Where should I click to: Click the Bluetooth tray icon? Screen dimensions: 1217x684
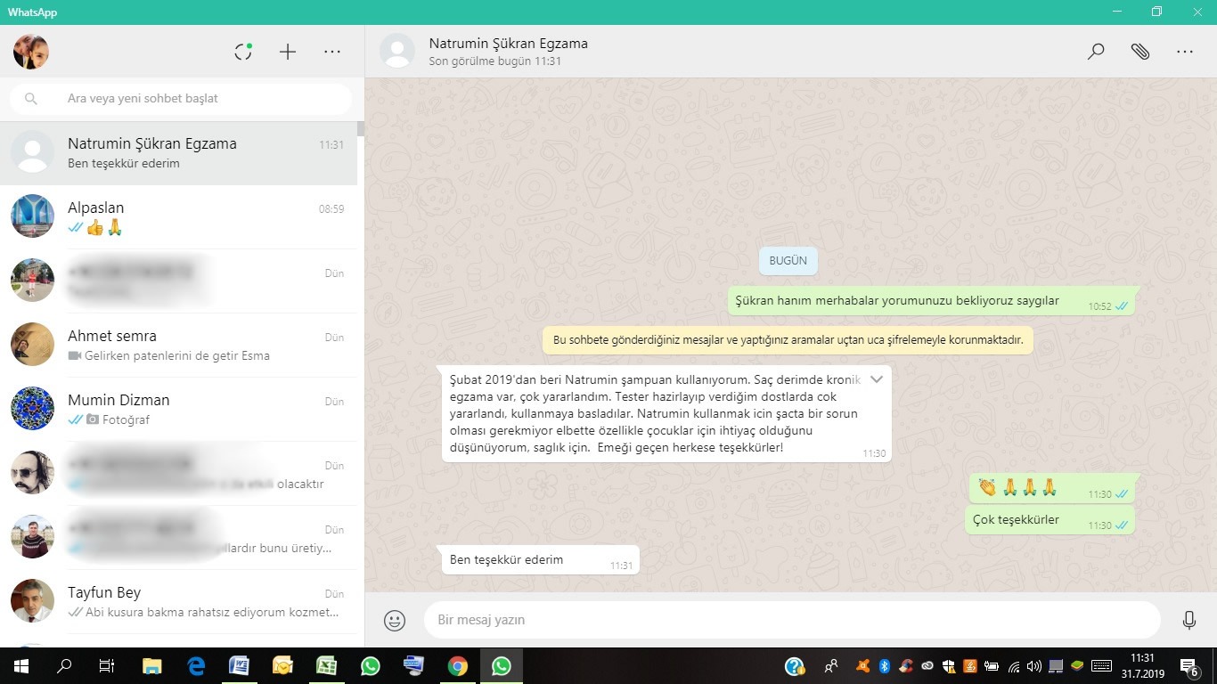coord(885,666)
